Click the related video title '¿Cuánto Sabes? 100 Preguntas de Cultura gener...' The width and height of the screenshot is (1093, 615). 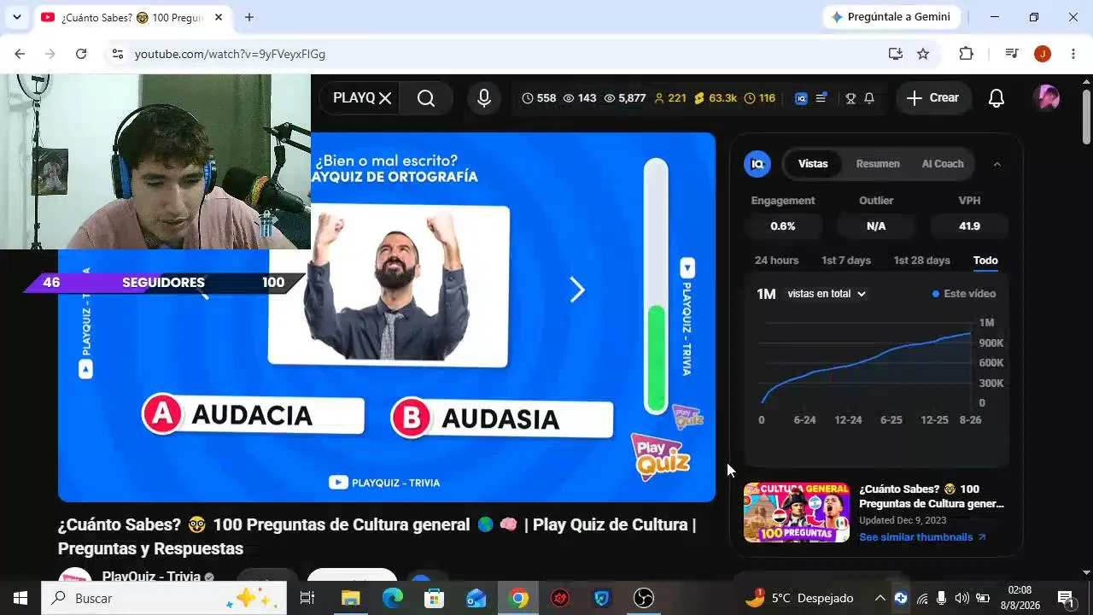click(932, 496)
